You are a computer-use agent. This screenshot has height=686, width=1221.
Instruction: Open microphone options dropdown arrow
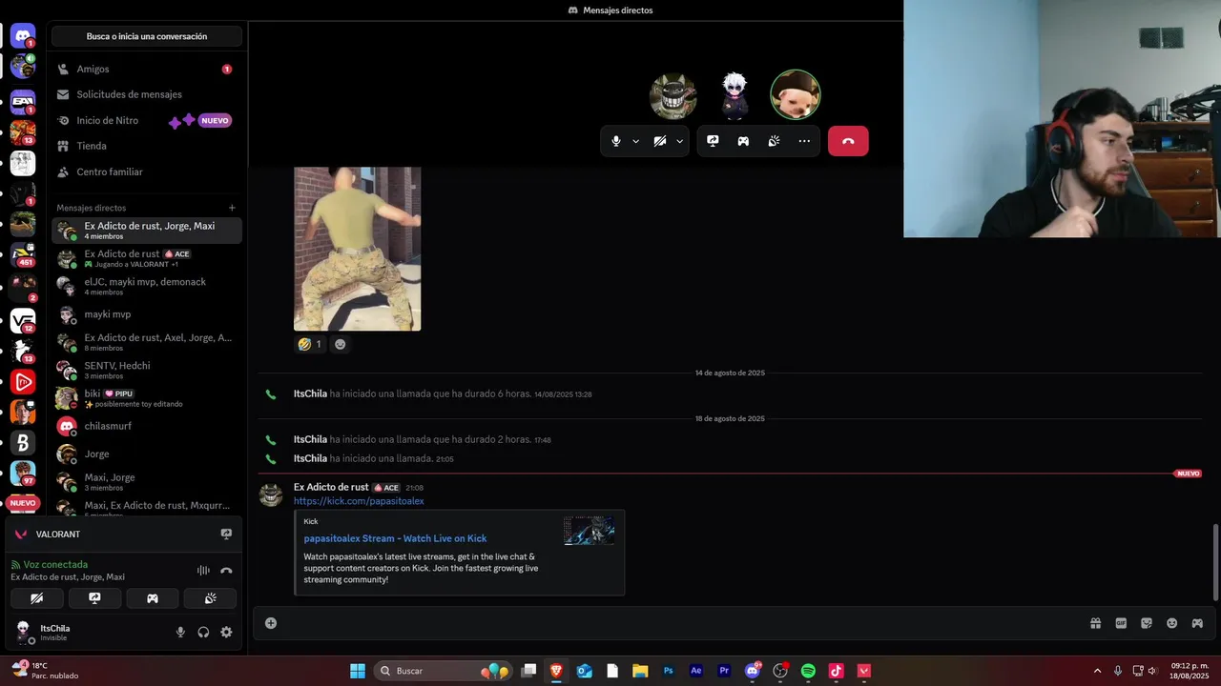(636, 141)
